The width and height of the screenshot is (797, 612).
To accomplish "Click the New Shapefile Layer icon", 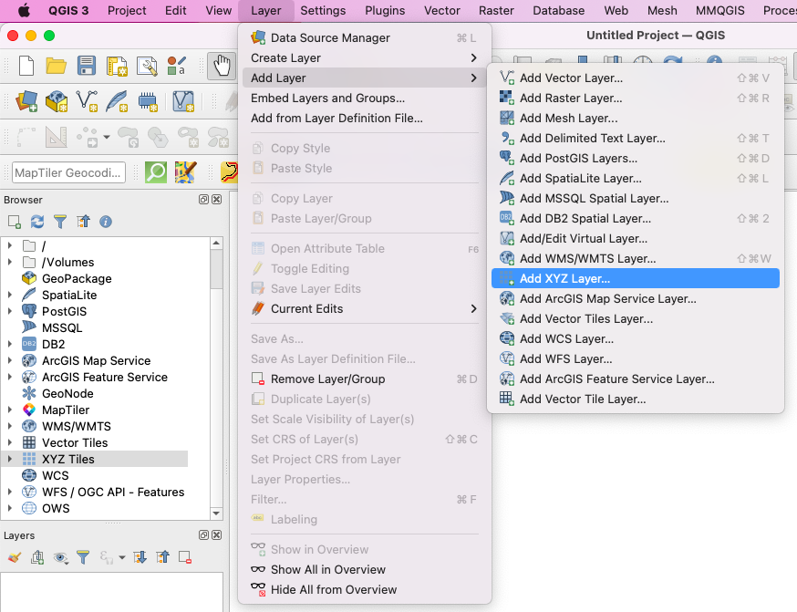I will pos(87,100).
